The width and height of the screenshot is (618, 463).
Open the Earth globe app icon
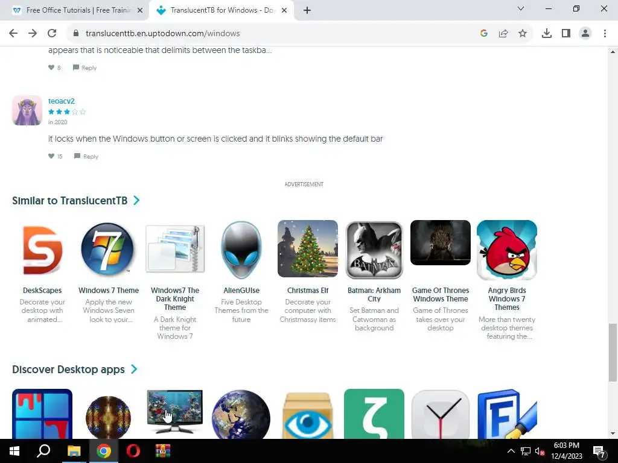[241, 414]
